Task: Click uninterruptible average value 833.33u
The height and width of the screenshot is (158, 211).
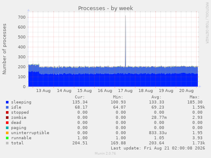Action: (158, 133)
